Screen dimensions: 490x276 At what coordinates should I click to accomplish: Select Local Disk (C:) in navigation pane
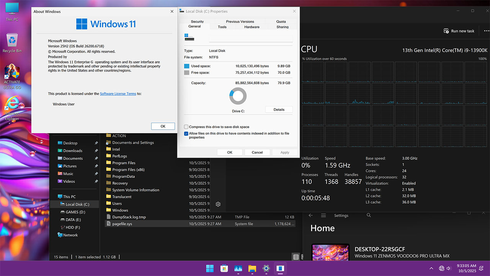click(x=75, y=204)
